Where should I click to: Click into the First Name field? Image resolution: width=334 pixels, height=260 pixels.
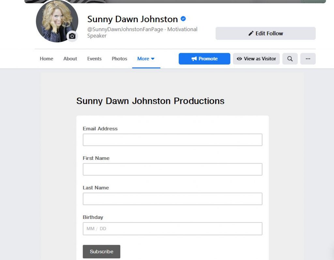(x=172, y=169)
